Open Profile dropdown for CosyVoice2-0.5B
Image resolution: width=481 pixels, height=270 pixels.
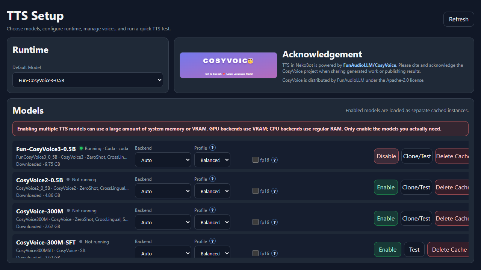click(212, 191)
